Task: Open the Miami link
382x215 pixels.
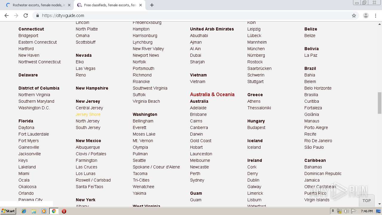Action: [24, 173]
